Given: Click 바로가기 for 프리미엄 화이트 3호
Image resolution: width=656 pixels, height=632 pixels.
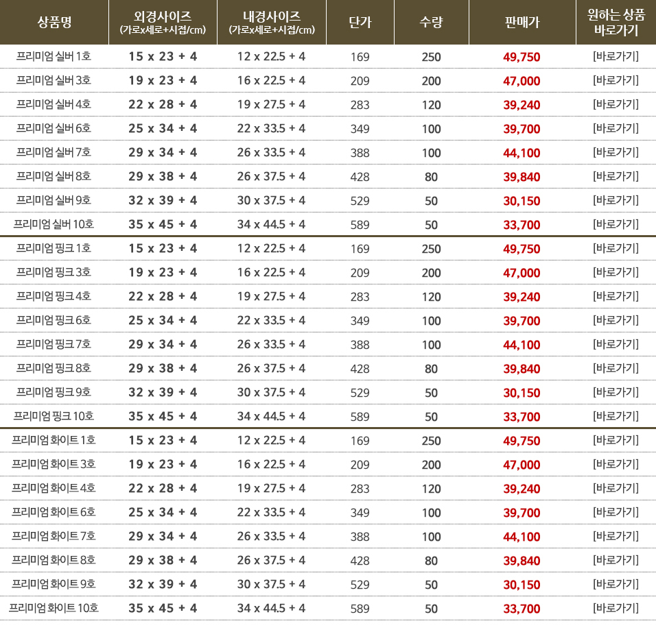Looking at the screenshot, I should [616, 464].
